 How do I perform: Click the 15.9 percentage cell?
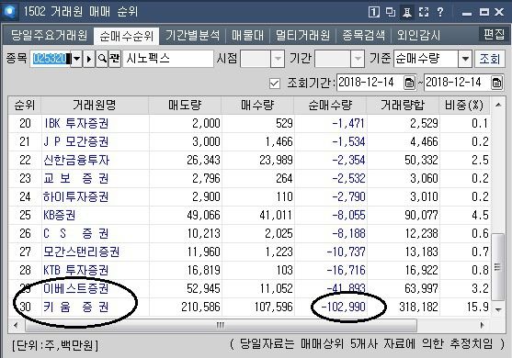pyautogui.click(x=478, y=308)
